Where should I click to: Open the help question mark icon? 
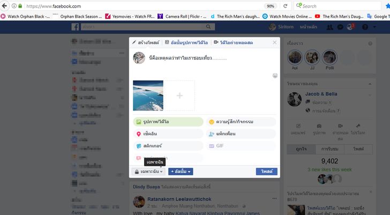coord(365,26)
